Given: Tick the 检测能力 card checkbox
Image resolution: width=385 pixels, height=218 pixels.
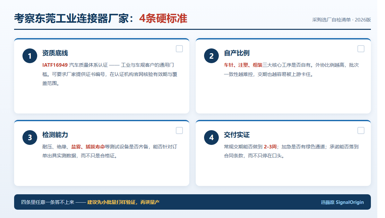Looking at the screenshot, I should pos(179,130).
